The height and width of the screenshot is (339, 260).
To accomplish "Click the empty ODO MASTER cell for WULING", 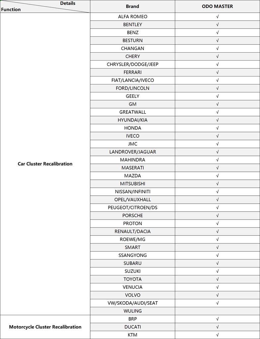I will point(218,311).
